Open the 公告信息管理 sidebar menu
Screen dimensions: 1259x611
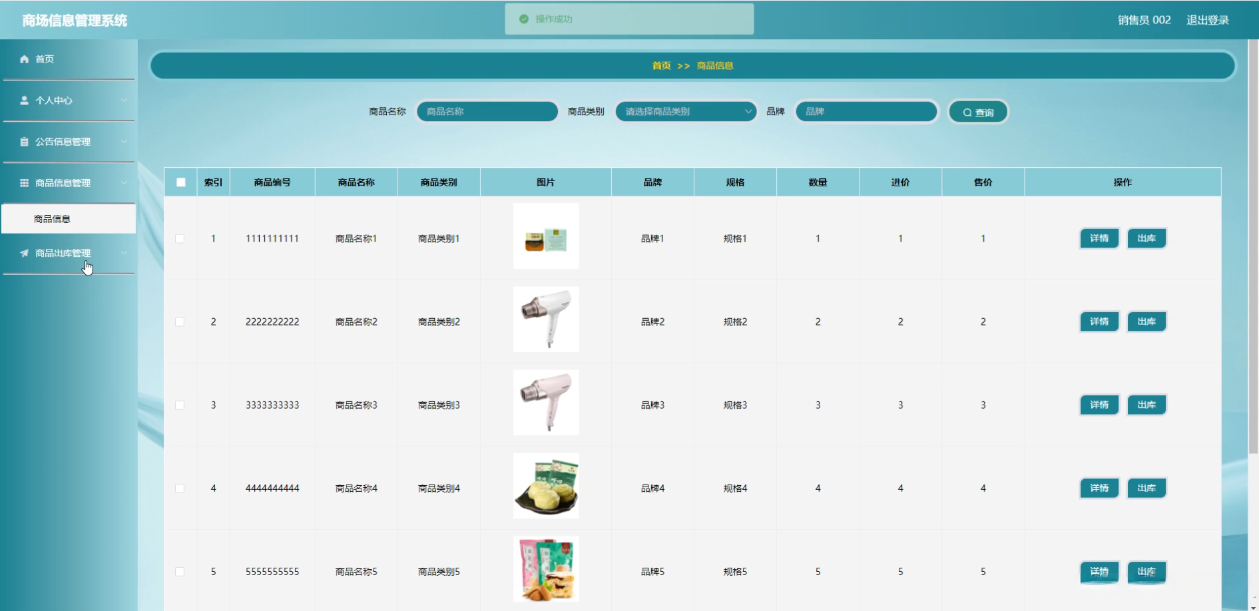pyautogui.click(x=69, y=142)
